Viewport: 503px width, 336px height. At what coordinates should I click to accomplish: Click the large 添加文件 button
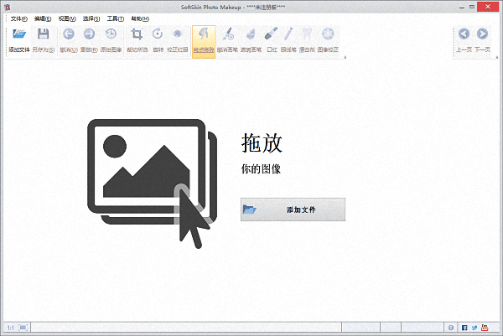click(293, 209)
